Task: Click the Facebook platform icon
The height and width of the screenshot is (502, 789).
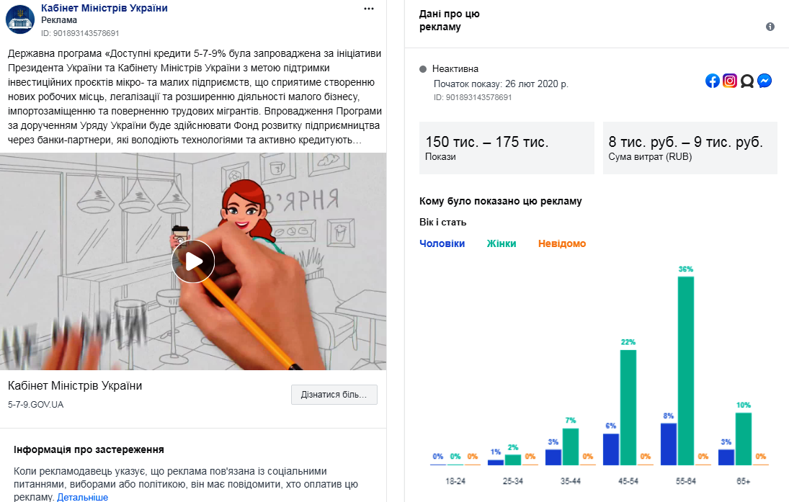Action: pyautogui.click(x=713, y=81)
